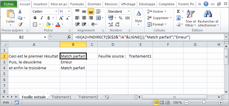
Task: Open Traitement1 sheet tab
Action: [x=61, y=97]
